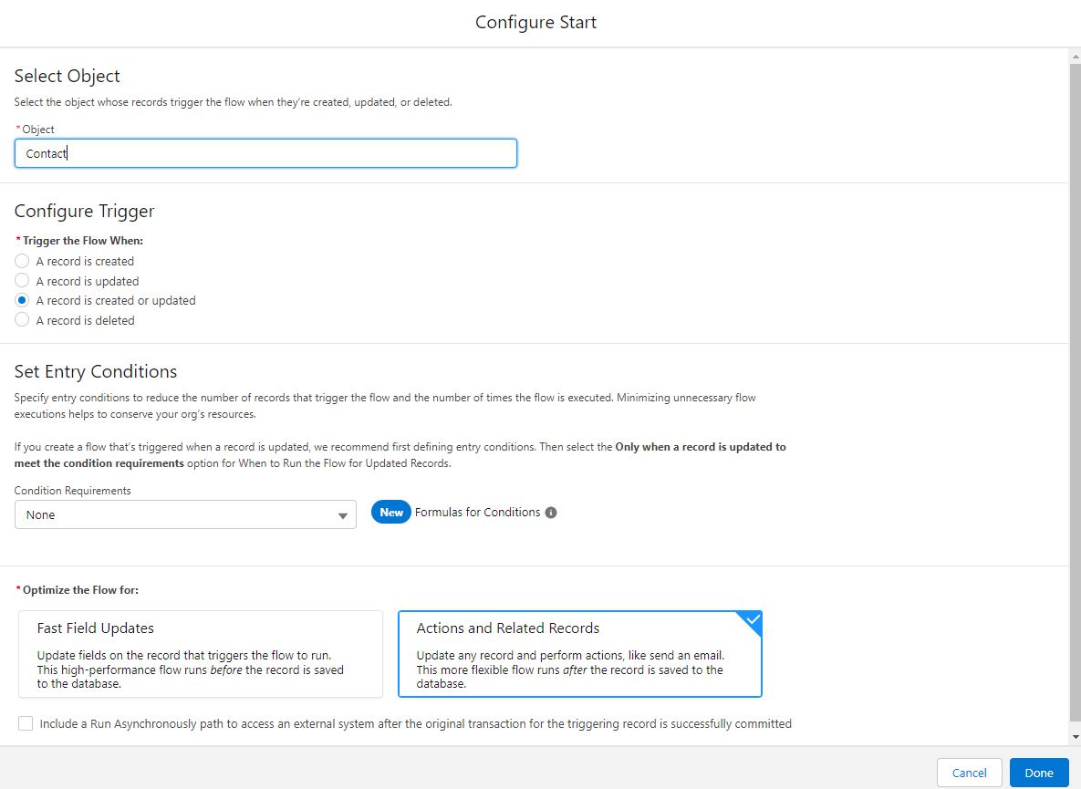
Task: Click the blue New badge
Action: [391, 513]
